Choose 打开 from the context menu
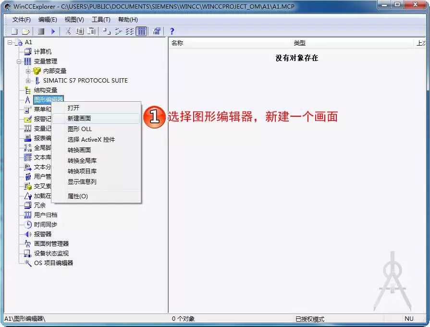This screenshot has height=327, width=430. click(96, 108)
